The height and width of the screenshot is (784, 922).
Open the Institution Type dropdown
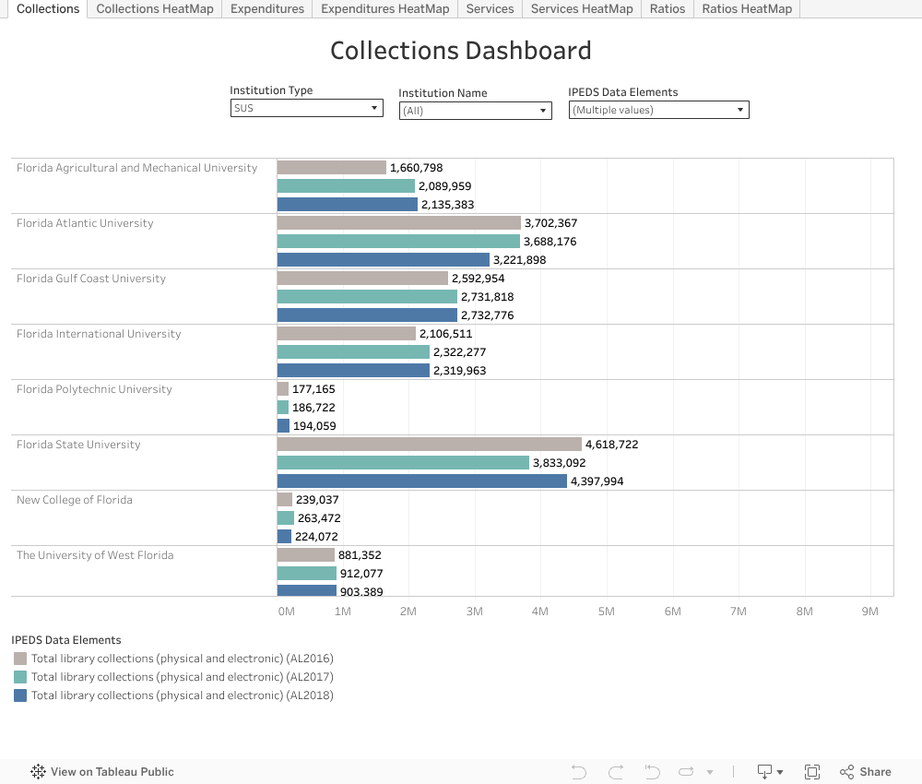tap(306, 108)
